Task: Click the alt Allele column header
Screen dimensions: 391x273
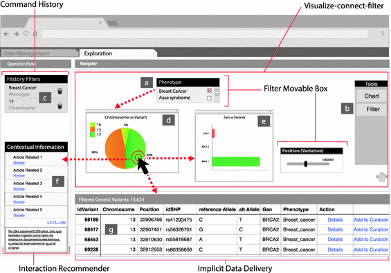Action: click(x=249, y=209)
